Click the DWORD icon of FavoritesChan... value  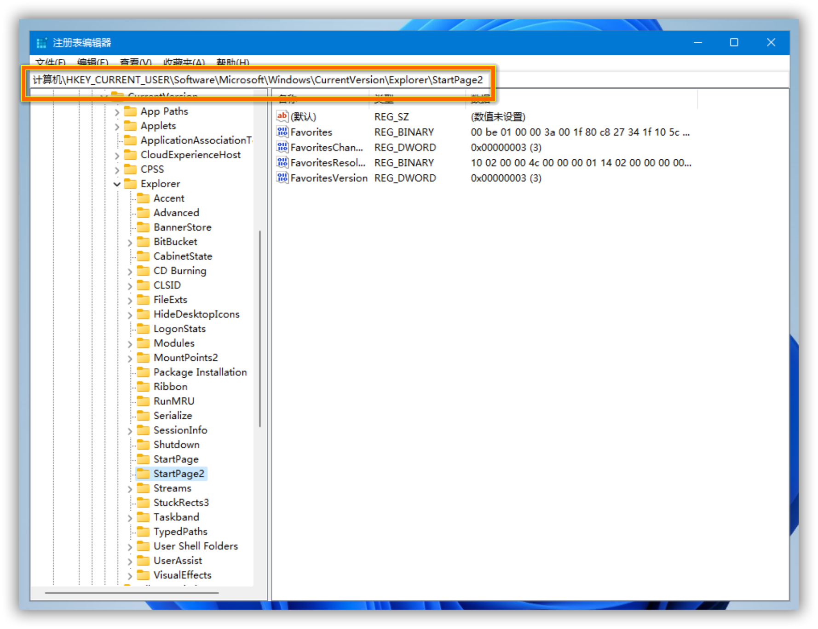pos(282,147)
